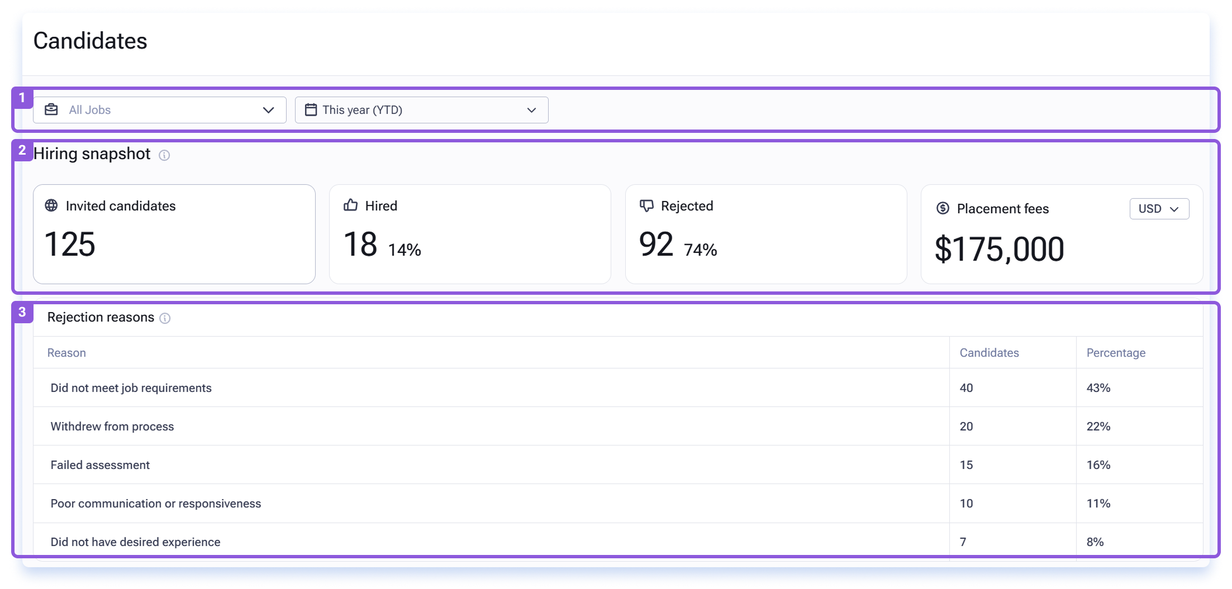The height and width of the screenshot is (589, 1232).
Task: Select the Did not meet job requirements row
Action: (x=618, y=388)
